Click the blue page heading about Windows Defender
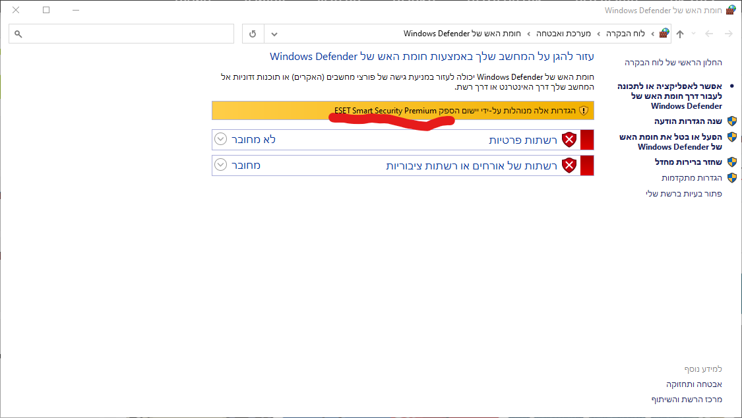This screenshot has width=742, height=418. tap(431, 56)
